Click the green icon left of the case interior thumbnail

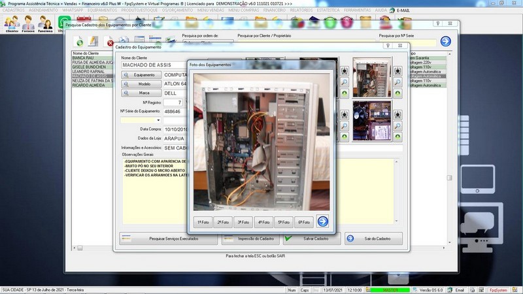(345, 93)
